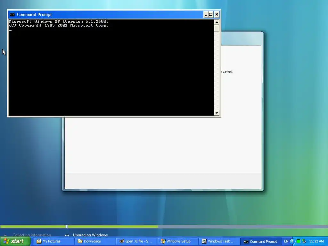
Task: Click the Command Prompt scrollbar thumb
Action: (x=217, y=28)
